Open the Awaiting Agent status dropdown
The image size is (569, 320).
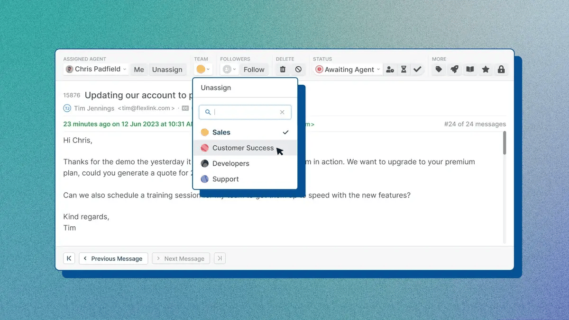[x=347, y=69]
